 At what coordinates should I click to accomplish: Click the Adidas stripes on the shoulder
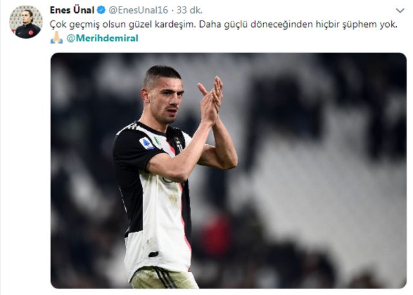click(130, 128)
